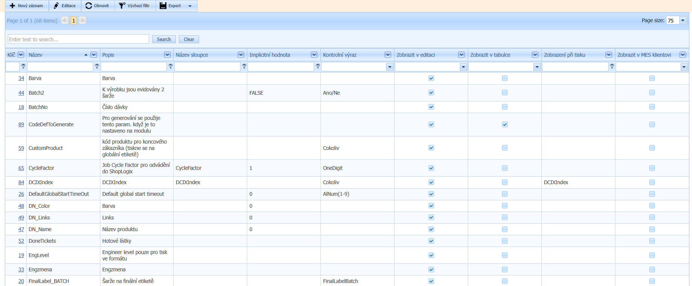The width and height of the screenshot is (692, 286).
Task: Click filter icon beside Popis filter field
Action: coord(171,67)
